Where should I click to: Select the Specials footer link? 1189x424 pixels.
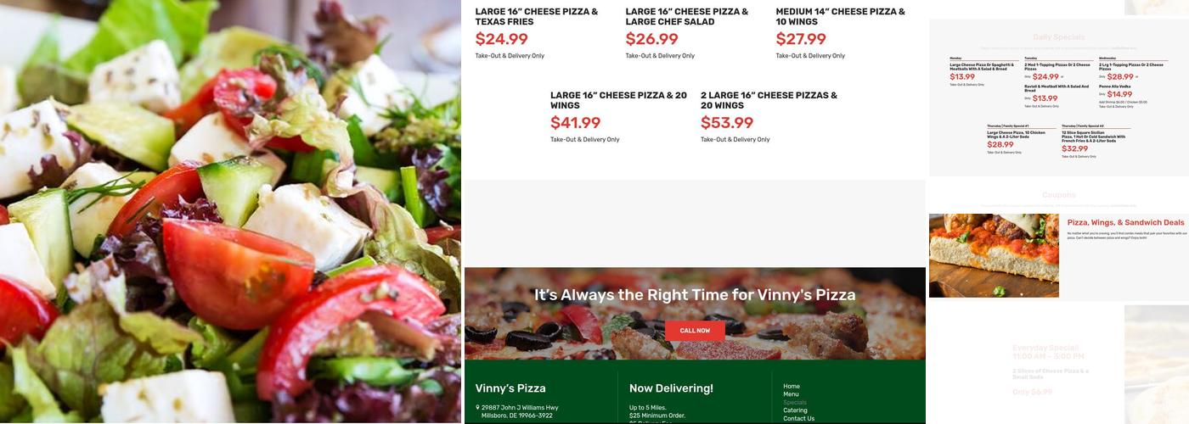(x=795, y=402)
